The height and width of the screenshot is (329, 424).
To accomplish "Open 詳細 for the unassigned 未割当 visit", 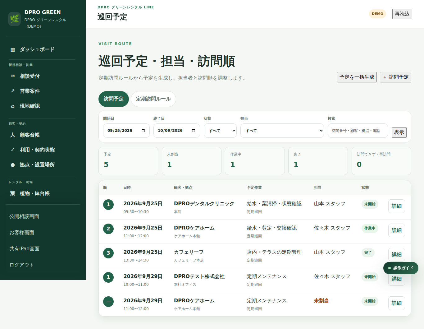I will pyautogui.click(x=397, y=303).
